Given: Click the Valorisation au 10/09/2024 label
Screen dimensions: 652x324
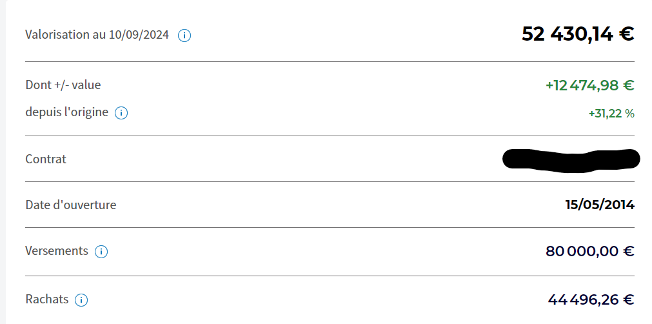Looking at the screenshot, I should click(97, 34).
